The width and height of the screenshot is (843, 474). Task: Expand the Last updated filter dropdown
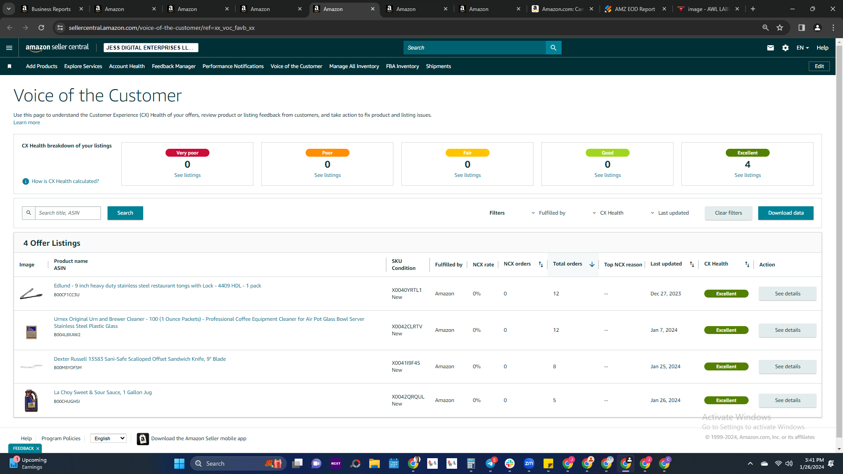pos(669,213)
